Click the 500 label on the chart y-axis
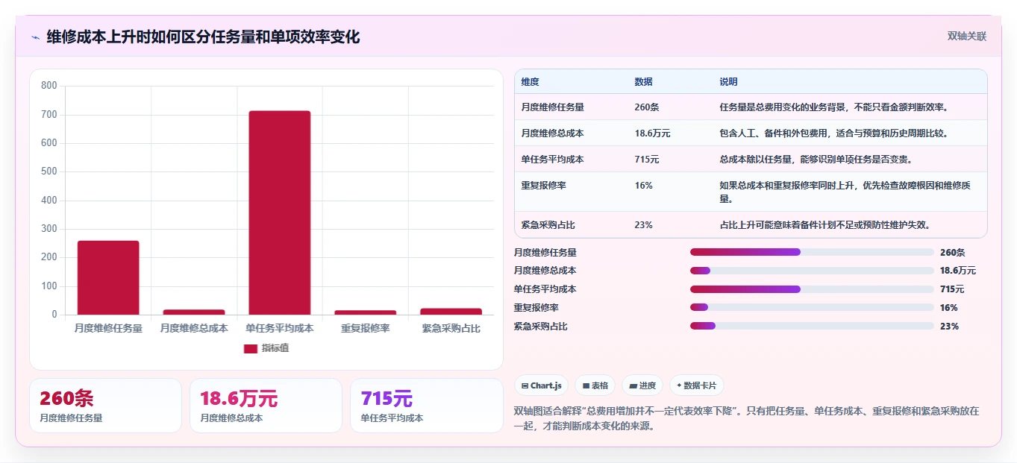 [x=49, y=171]
